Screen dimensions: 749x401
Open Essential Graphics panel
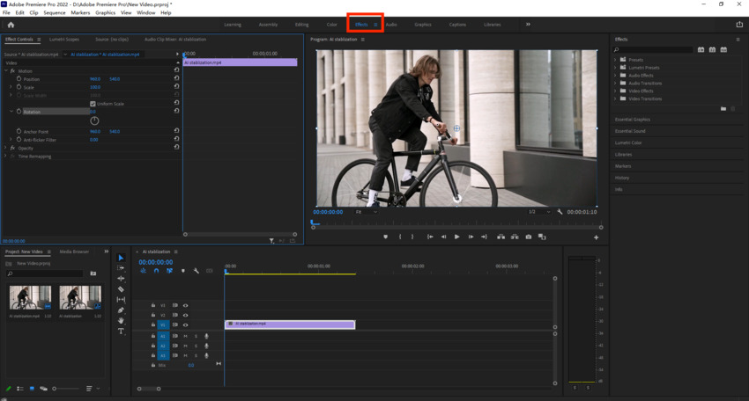[633, 120]
